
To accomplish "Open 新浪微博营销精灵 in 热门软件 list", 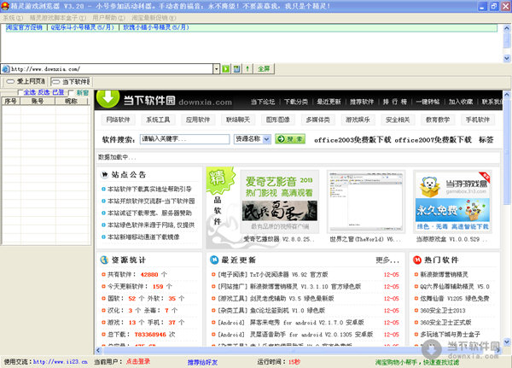I will [x=444, y=275].
